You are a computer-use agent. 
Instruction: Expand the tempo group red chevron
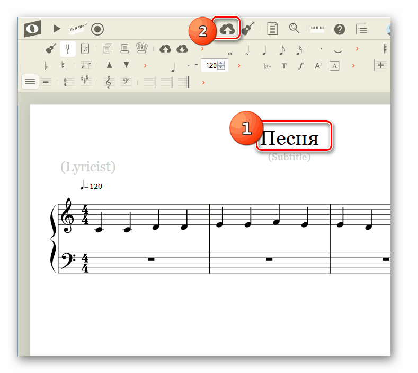(x=239, y=66)
